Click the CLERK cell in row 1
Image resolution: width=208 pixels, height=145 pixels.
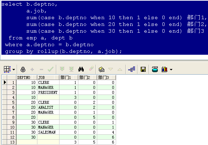(x=48, y=82)
